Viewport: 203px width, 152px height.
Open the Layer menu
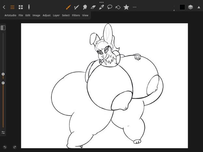click(x=56, y=15)
